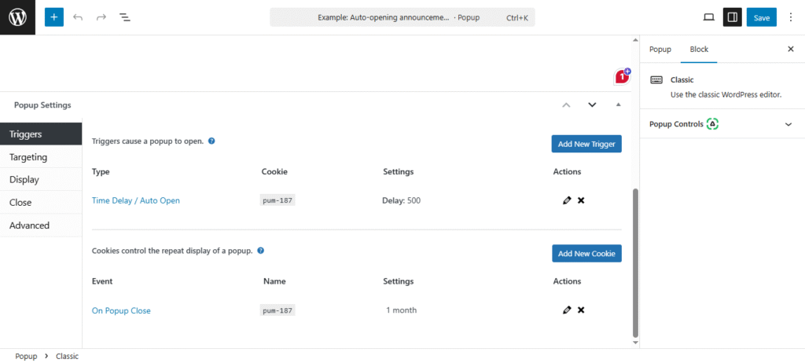The height and width of the screenshot is (363, 805).
Task: Delete the On Popup Close cookie
Action: (x=581, y=310)
